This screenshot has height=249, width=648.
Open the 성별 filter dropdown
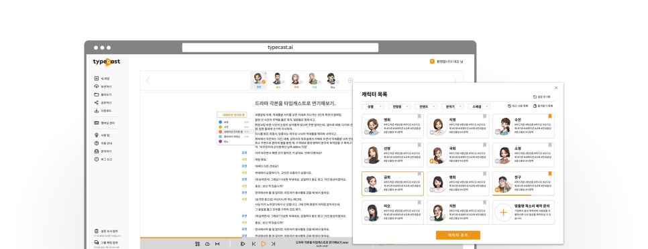pos(373,106)
